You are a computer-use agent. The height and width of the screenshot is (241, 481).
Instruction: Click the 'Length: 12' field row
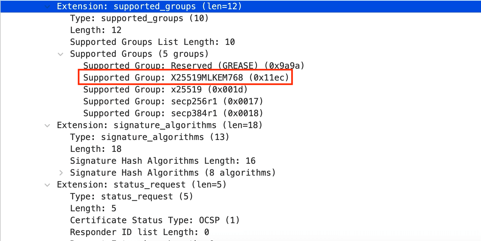[x=240, y=30]
